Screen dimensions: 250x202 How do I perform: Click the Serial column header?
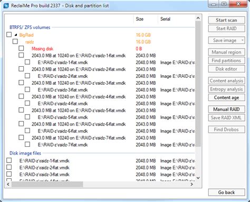(177, 19)
